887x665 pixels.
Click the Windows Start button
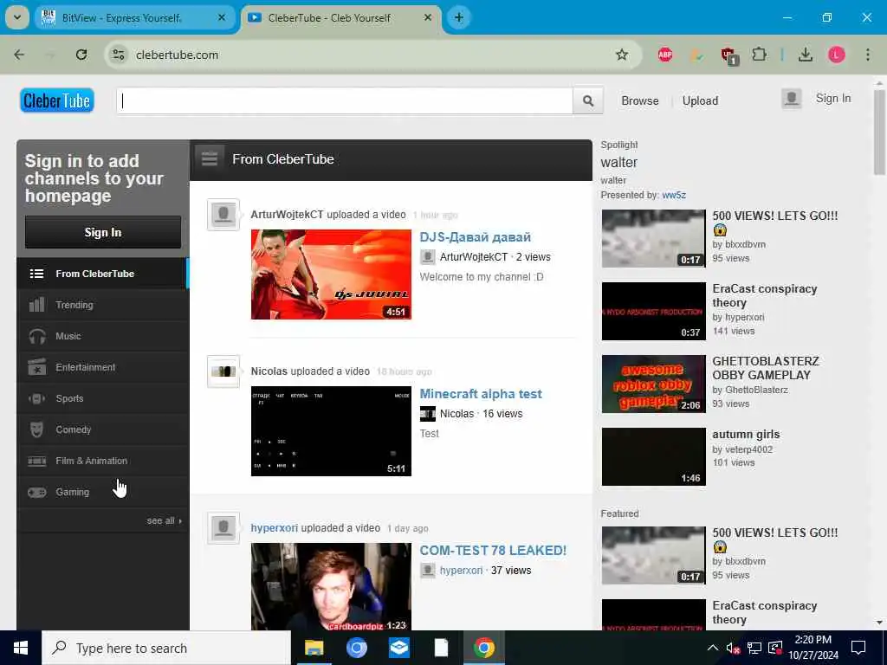[x=21, y=648]
